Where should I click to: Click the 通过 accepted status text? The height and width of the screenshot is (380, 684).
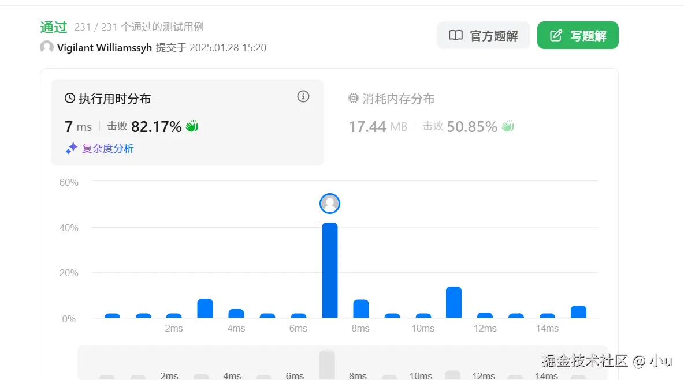click(x=53, y=27)
